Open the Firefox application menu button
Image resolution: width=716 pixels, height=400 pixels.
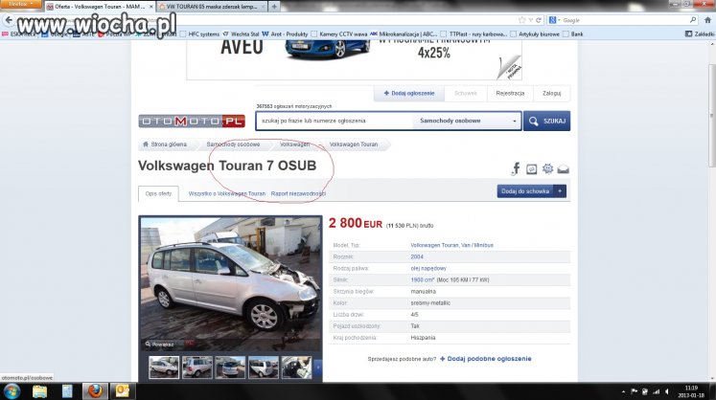[20, 4]
